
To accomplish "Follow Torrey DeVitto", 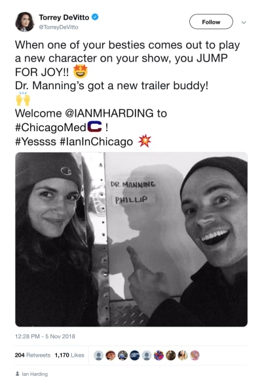I will coord(211,22).
